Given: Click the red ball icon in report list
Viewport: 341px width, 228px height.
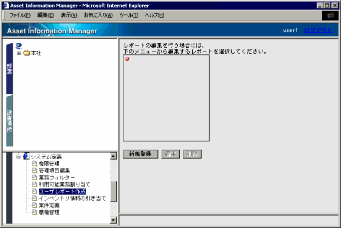Looking at the screenshot, I should (x=127, y=59).
